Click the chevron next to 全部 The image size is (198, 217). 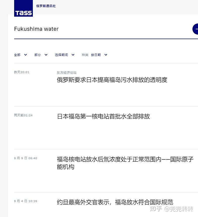tap(26, 55)
